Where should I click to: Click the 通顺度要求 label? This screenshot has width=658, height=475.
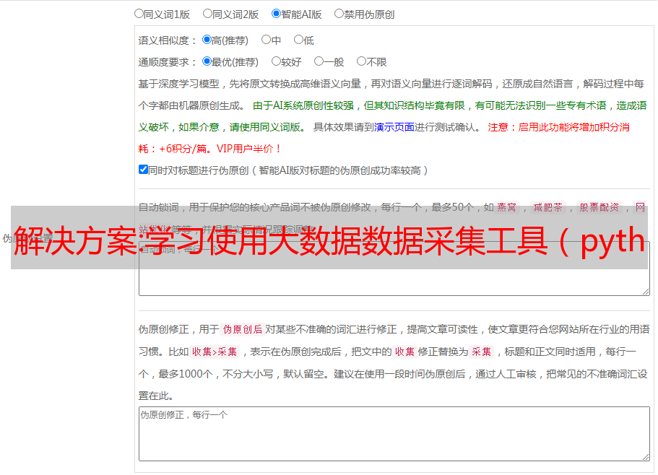168,62
